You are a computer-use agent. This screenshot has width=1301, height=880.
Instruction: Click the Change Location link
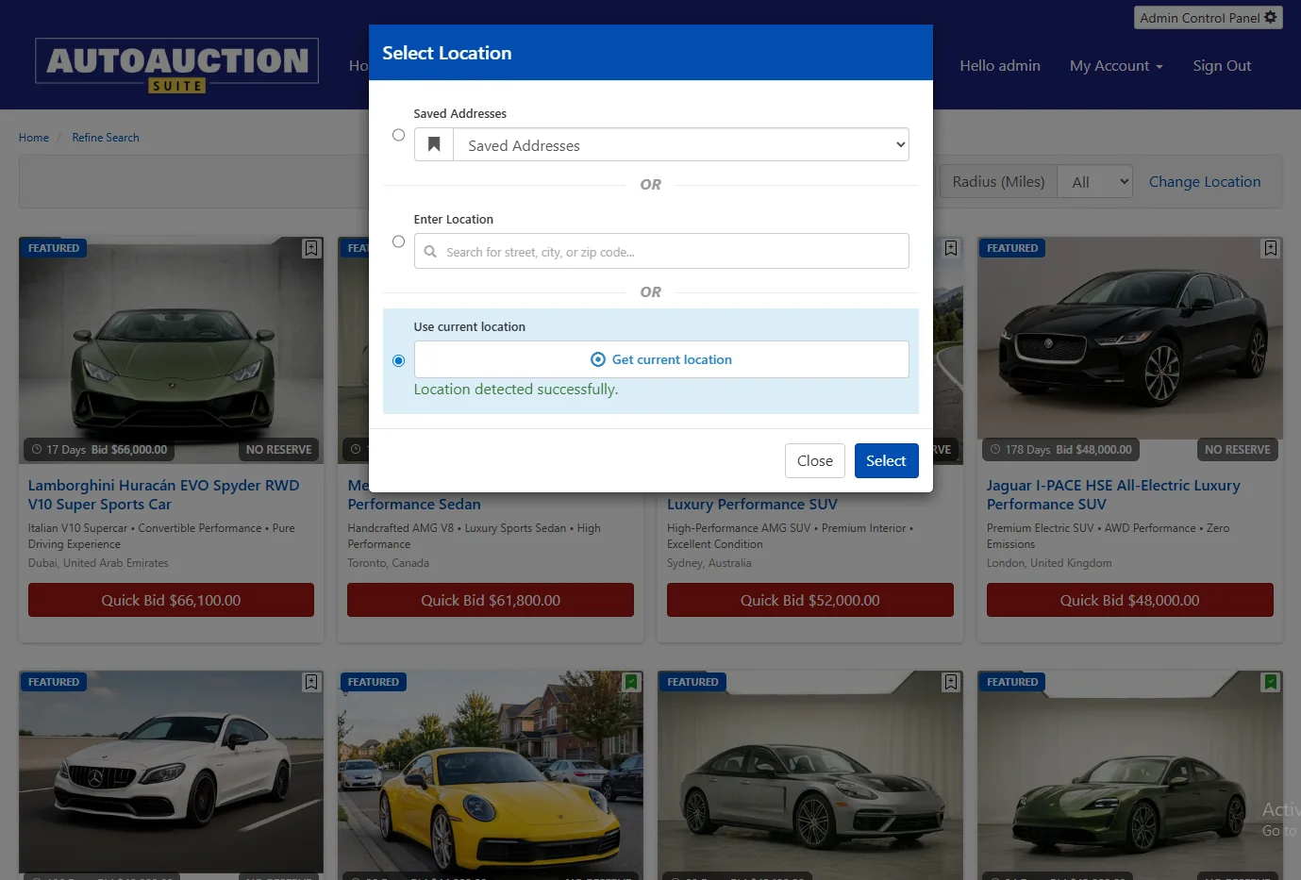(1205, 182)
